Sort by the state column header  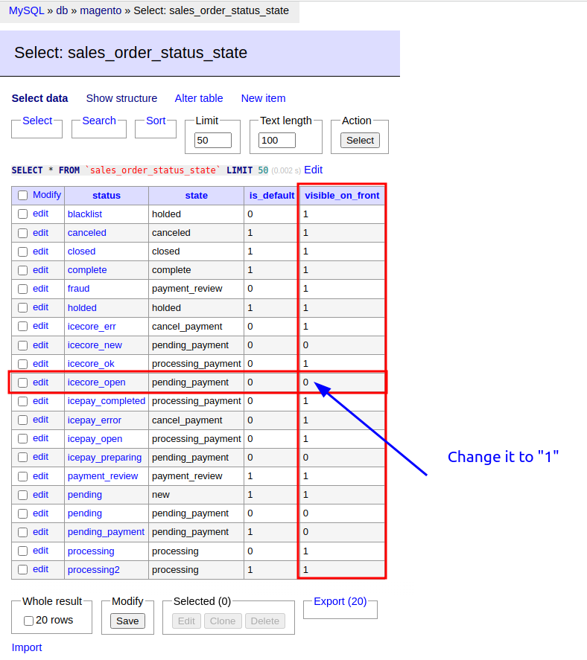coord(197,195)
